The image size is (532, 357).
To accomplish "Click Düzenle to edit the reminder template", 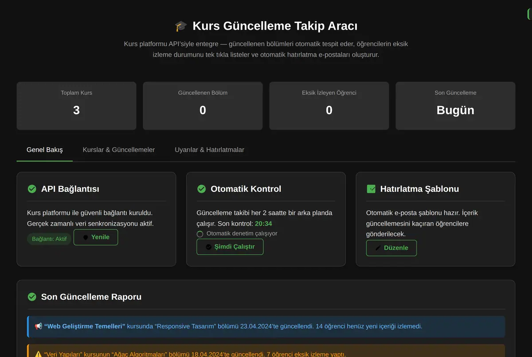I will click(x=391, y=248).
